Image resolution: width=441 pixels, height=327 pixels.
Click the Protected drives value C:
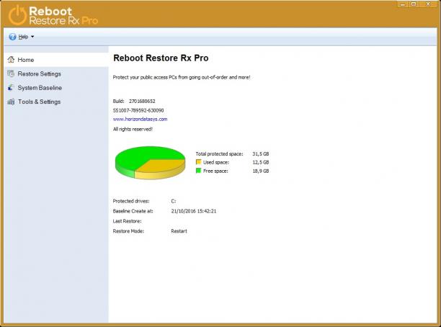tap(174, 201)
